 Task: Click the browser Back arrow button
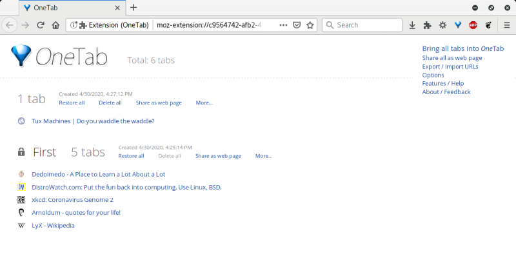coord(10,25)
